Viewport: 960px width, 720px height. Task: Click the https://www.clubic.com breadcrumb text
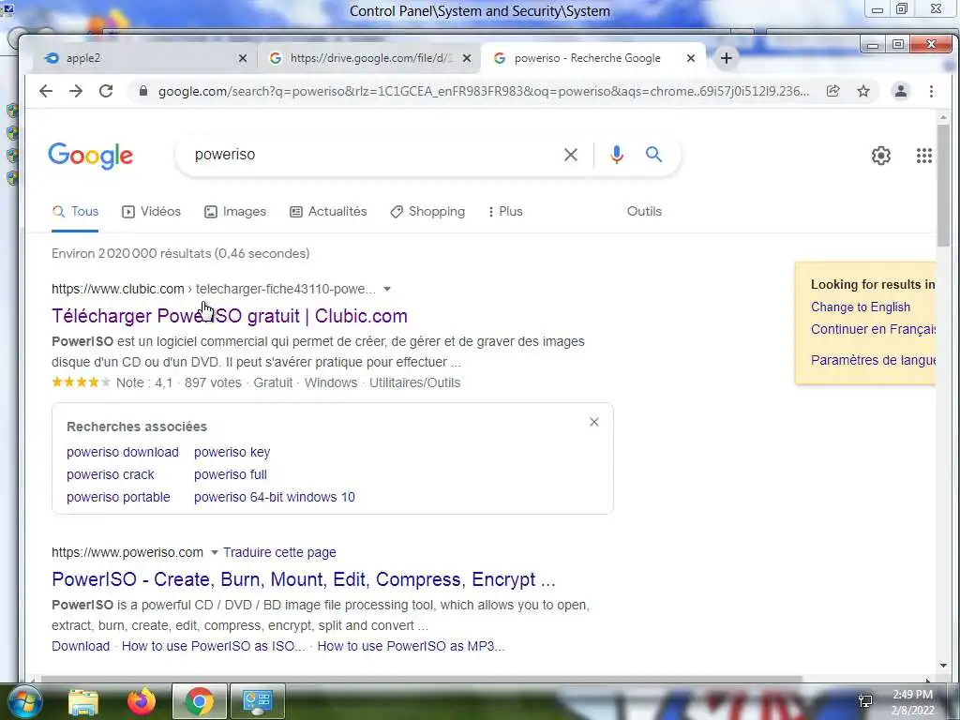point(117,289)
